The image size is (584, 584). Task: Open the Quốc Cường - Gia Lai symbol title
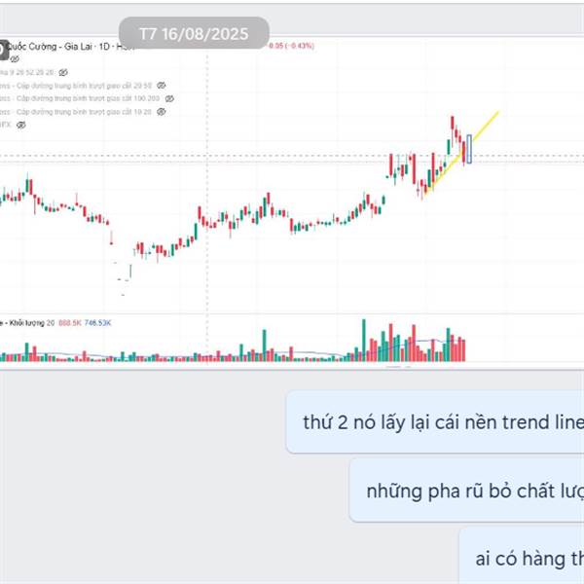pyautogui.click(x=50, y=47)
